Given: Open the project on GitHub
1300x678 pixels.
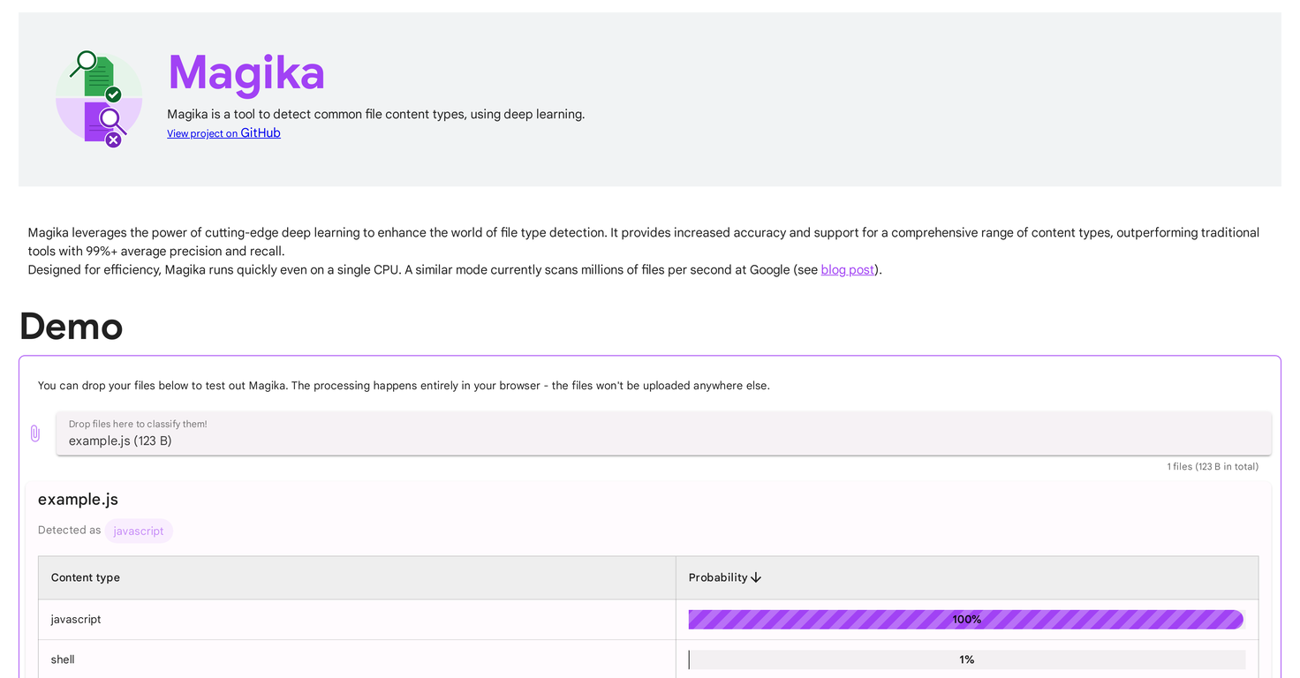Looking at the screenshot, I should (223, 132).
